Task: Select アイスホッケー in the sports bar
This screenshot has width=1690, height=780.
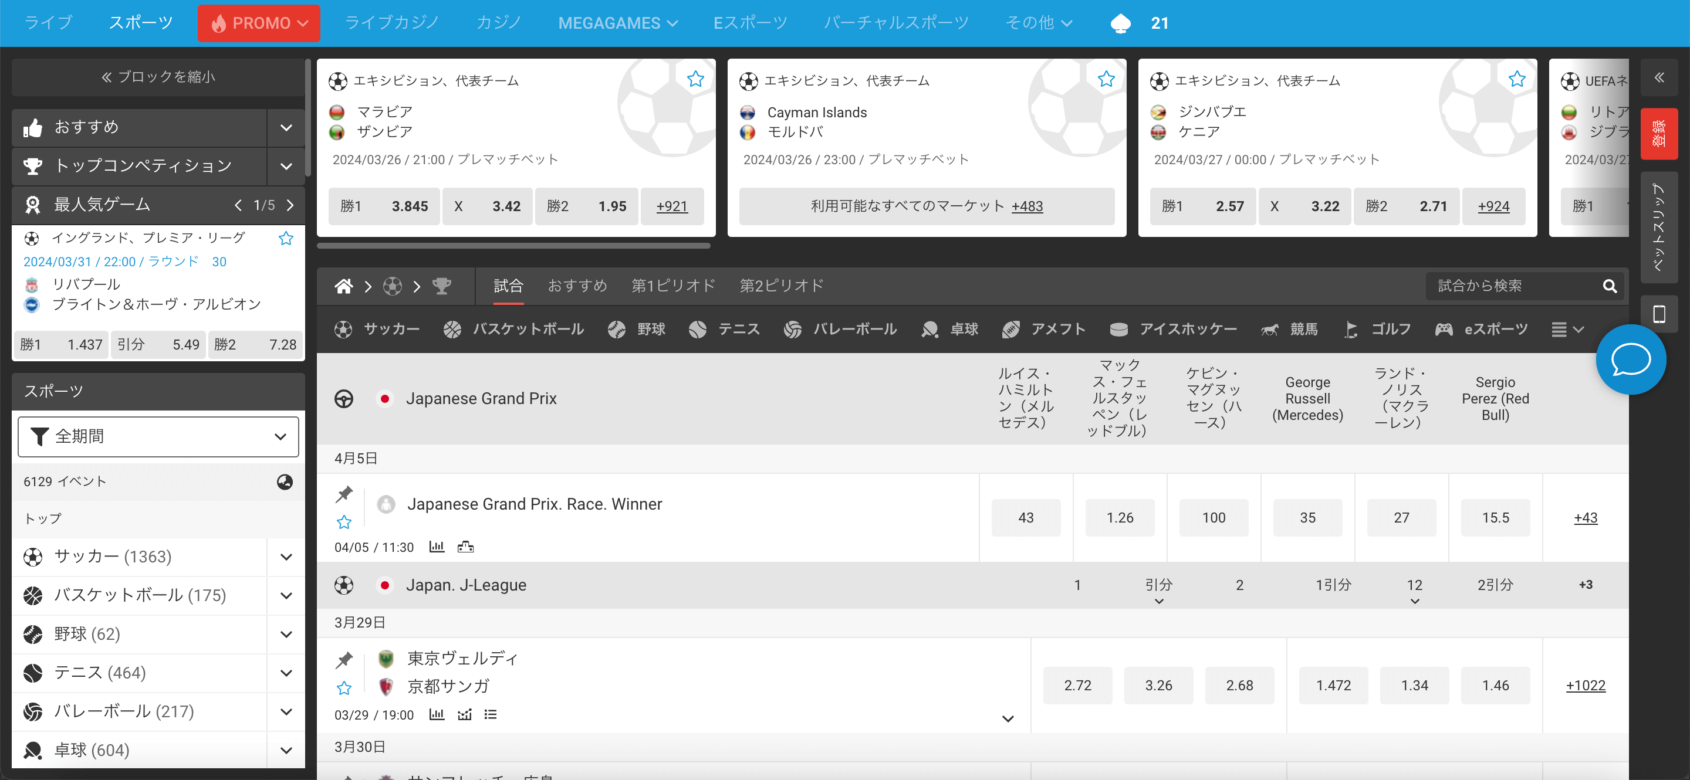Action: (1173, 330)
